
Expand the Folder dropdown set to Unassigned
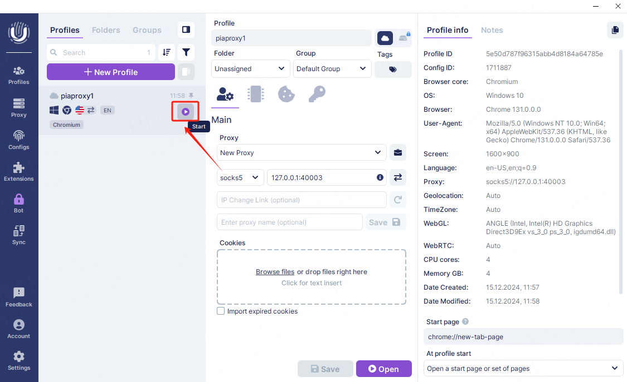tap(251, 69)
